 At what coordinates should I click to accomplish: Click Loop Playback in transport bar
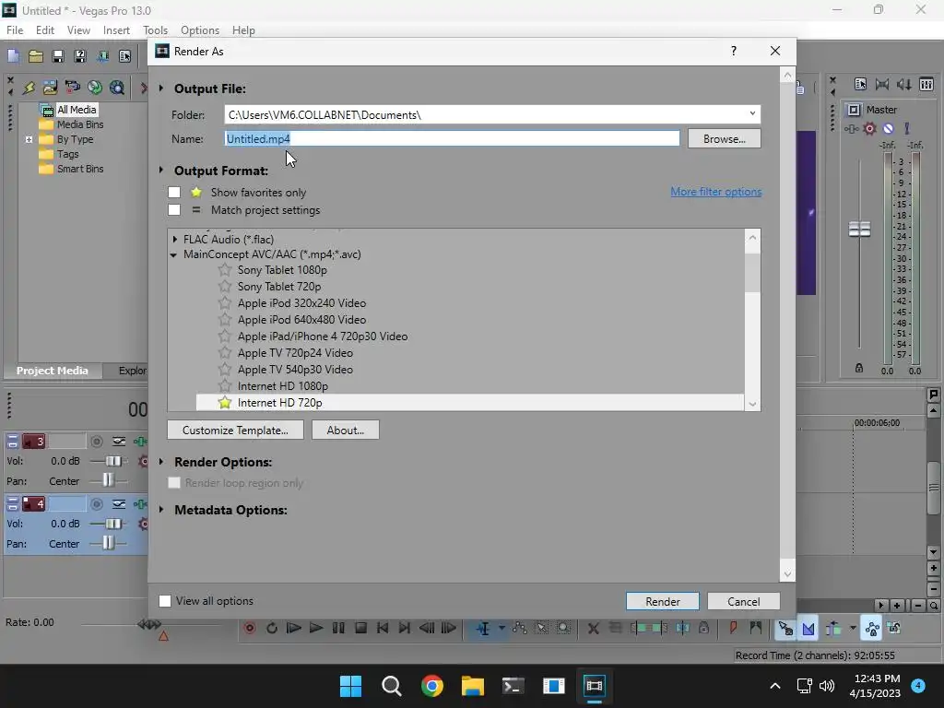pos(272,628)
